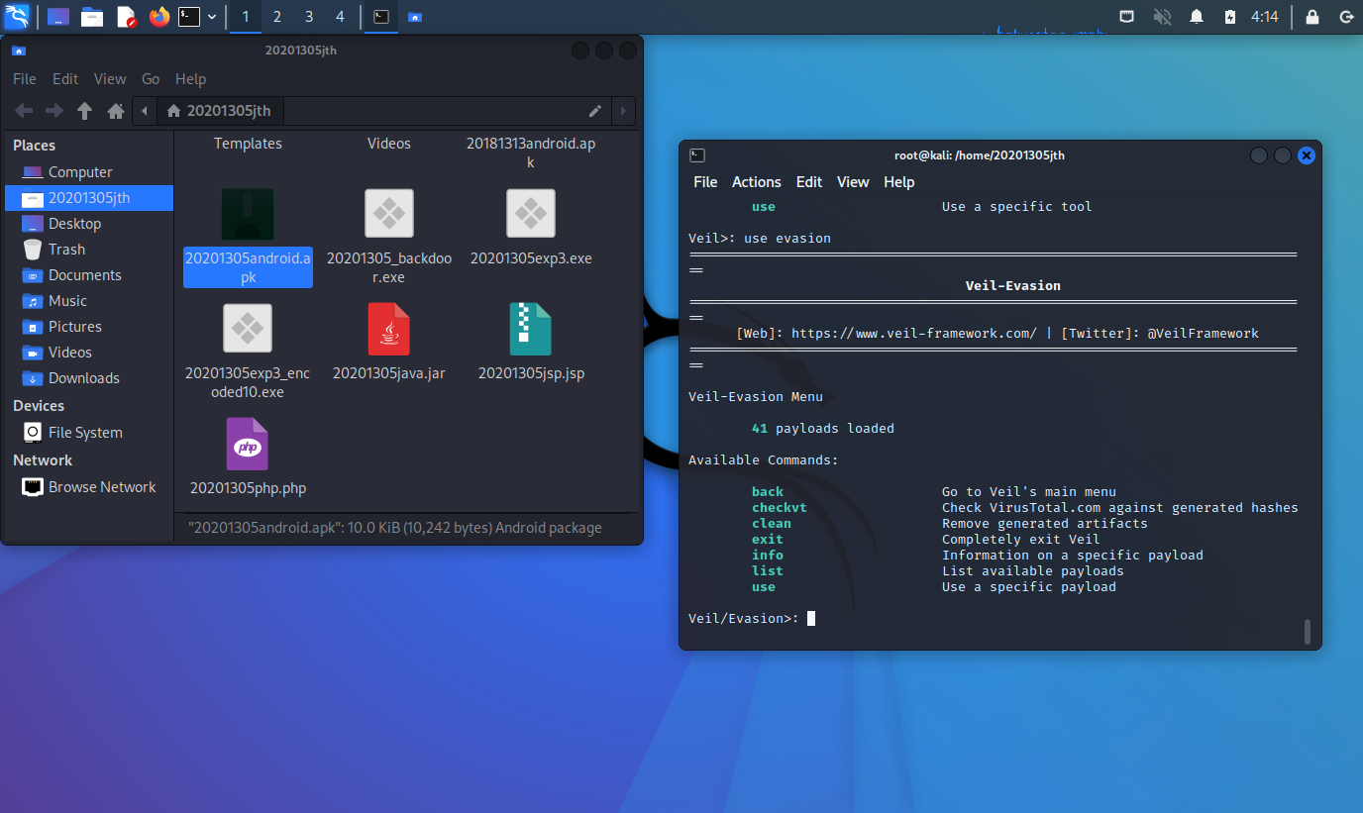
Task: Go forward in the file manager
Action: (x=54, y=111)
